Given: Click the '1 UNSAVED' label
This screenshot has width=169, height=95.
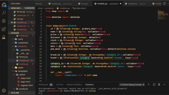Looking at the screenshot, I should (x=29, y=8).
